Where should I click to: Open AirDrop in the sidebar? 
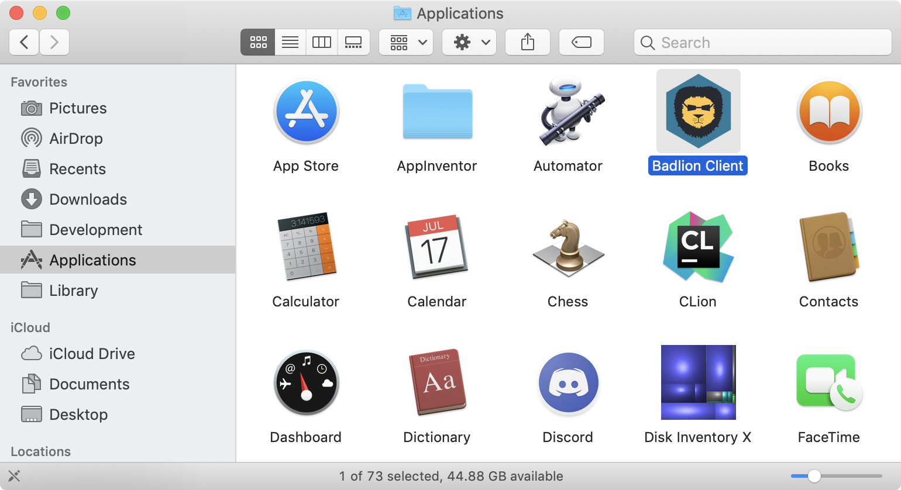(x=118, y=139)
